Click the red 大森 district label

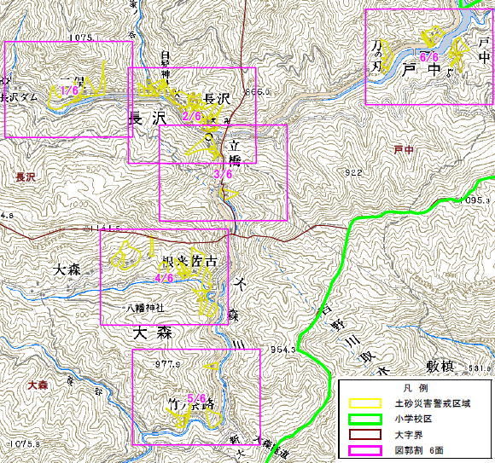click(x=38, y=385)
